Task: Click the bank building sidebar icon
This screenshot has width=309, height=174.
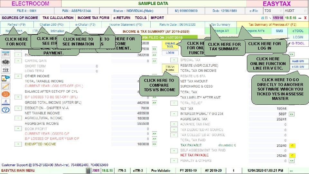Action: [x=5, y=70]
